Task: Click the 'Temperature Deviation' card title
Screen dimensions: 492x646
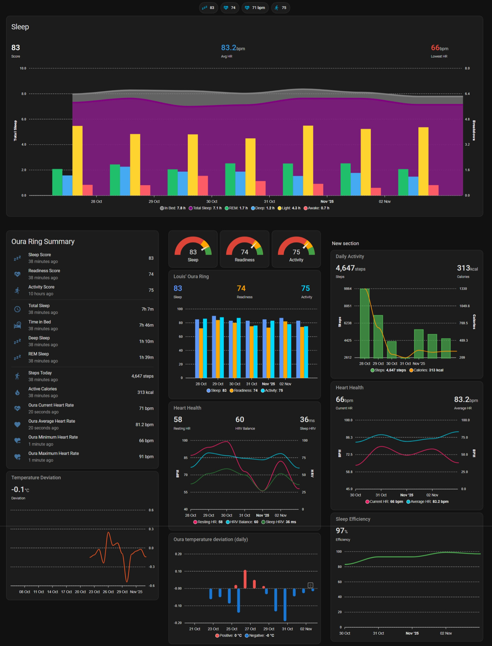Action: click(x=36, y=478)
